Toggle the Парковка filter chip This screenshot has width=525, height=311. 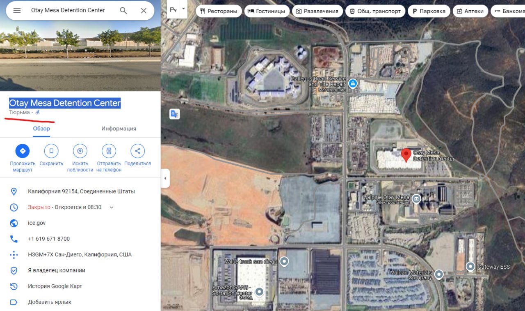pyautogui.click(x=429, y=11)
